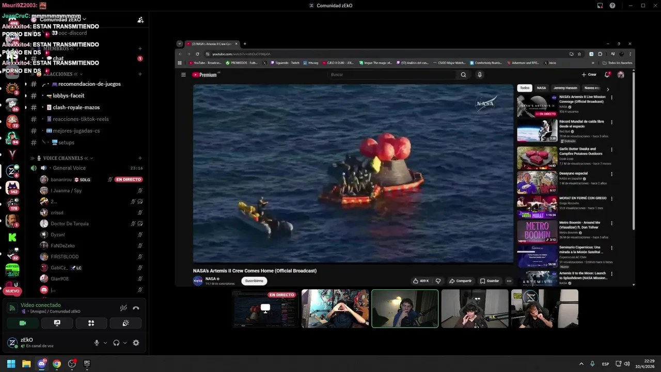Start screen sharing with the monitor button
661x372 pixels.
pos(57,323)
